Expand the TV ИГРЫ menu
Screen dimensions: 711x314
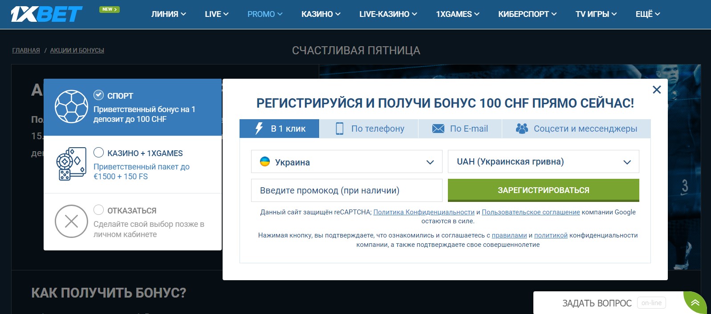pyautogui.click(x=596, y=14)
